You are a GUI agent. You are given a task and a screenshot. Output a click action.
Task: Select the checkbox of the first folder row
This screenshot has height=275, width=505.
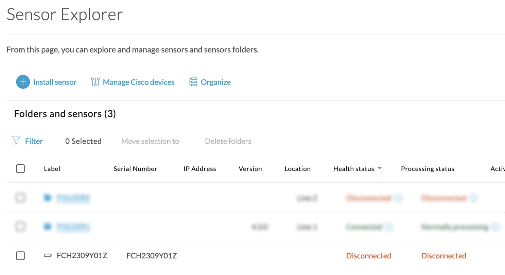[x=20, y=198]
